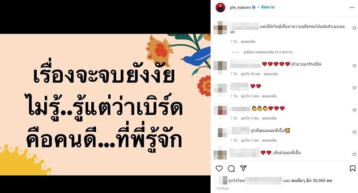Like the post with the heart icon

tap(219, 168)
